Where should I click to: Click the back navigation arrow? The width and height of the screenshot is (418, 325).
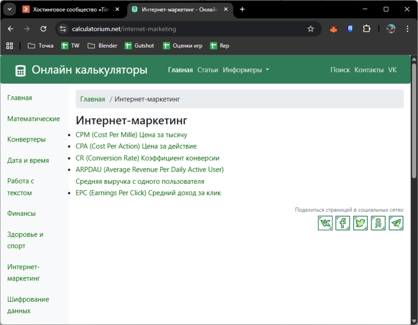tap(11, 29)
